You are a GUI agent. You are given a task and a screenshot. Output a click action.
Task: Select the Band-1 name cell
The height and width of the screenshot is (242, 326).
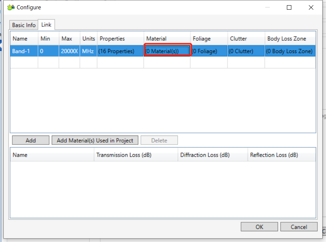click(24, 51)
